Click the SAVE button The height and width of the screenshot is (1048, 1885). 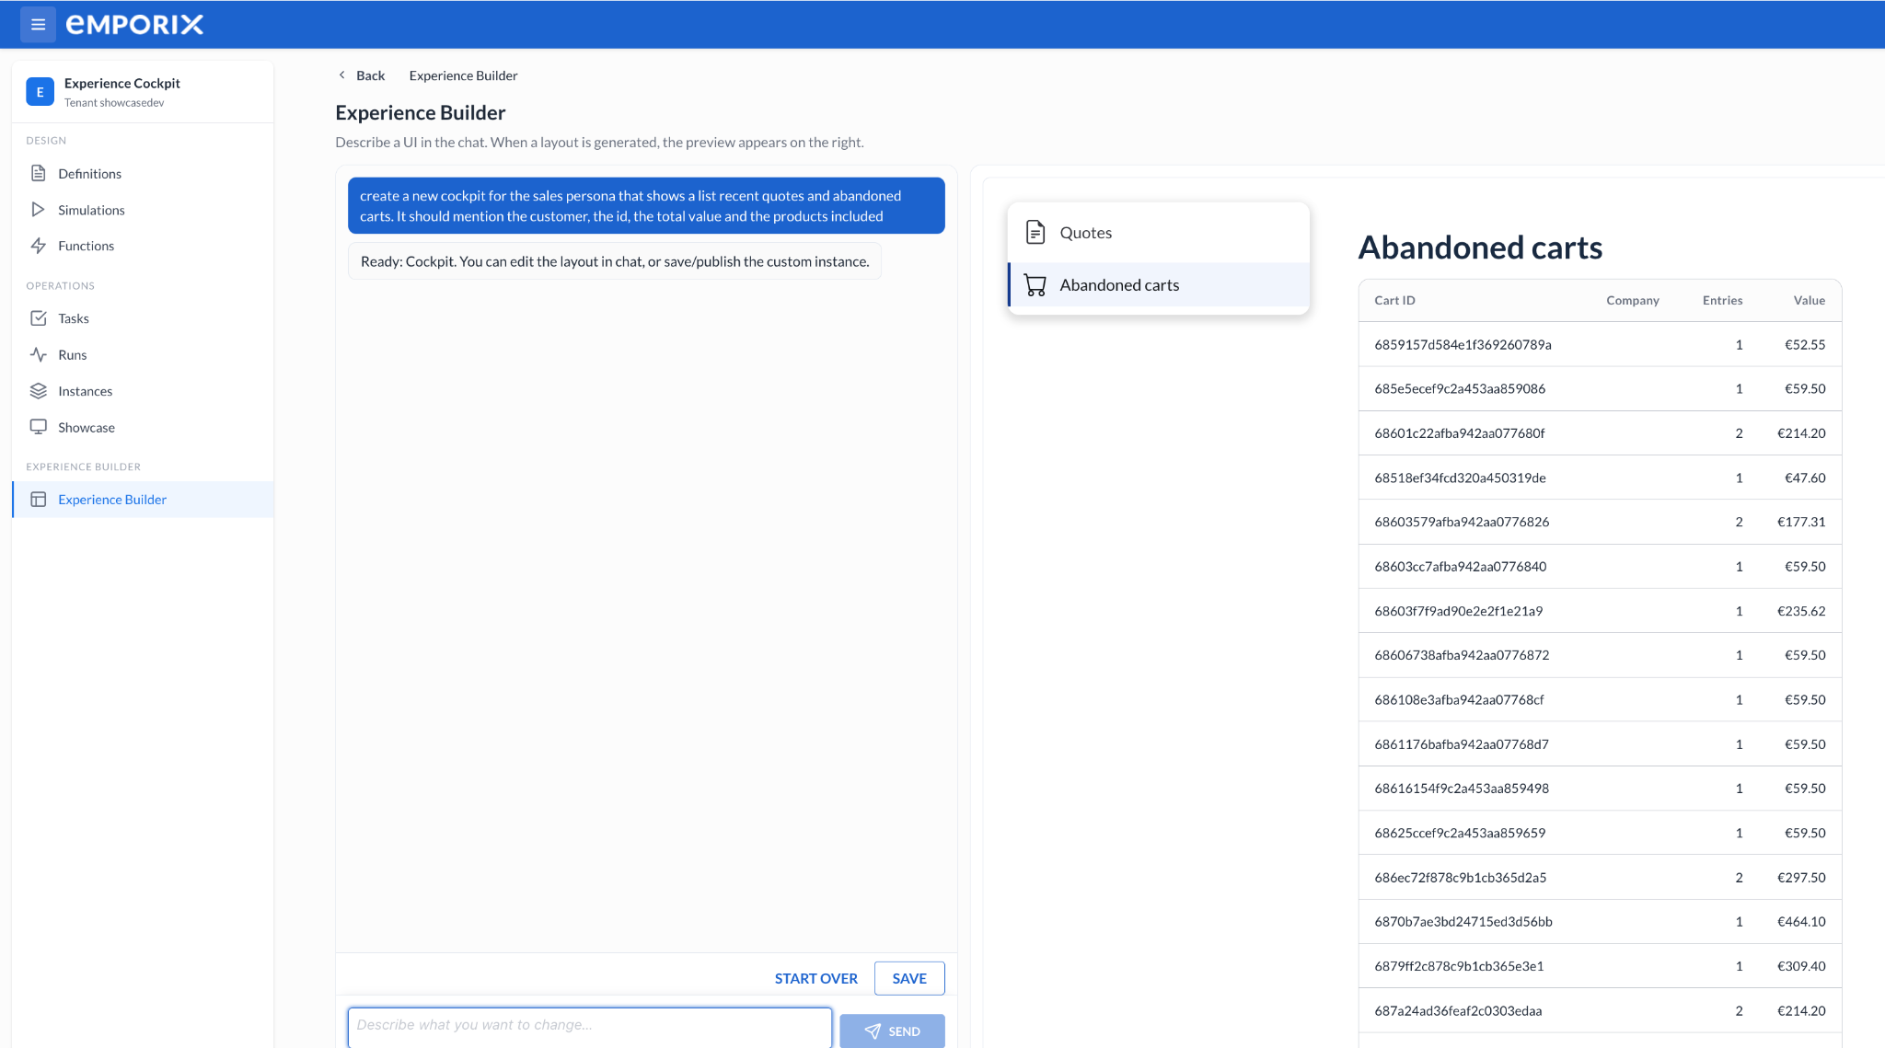909,978
